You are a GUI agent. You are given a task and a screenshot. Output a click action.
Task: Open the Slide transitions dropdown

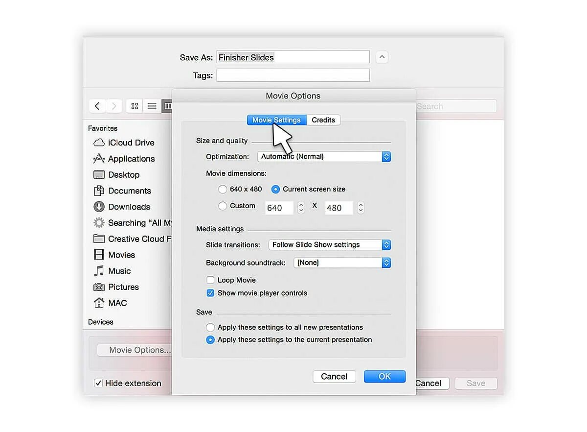point(330,245)
